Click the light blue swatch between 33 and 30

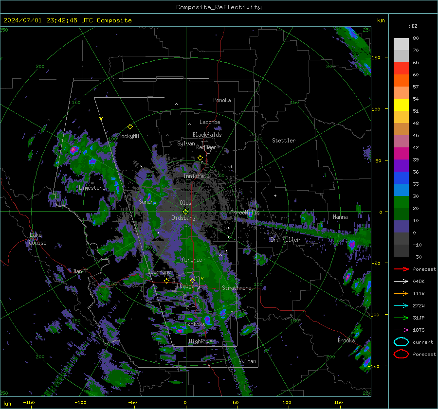tap(401, 190)
